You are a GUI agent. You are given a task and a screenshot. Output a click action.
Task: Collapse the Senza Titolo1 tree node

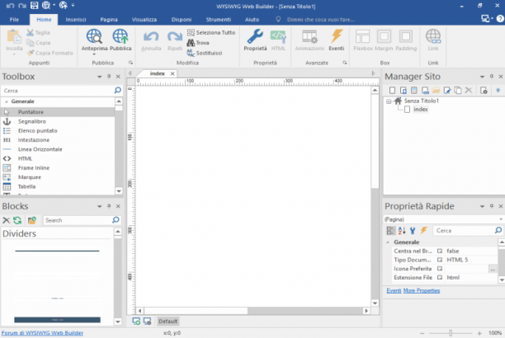(389, 101)
